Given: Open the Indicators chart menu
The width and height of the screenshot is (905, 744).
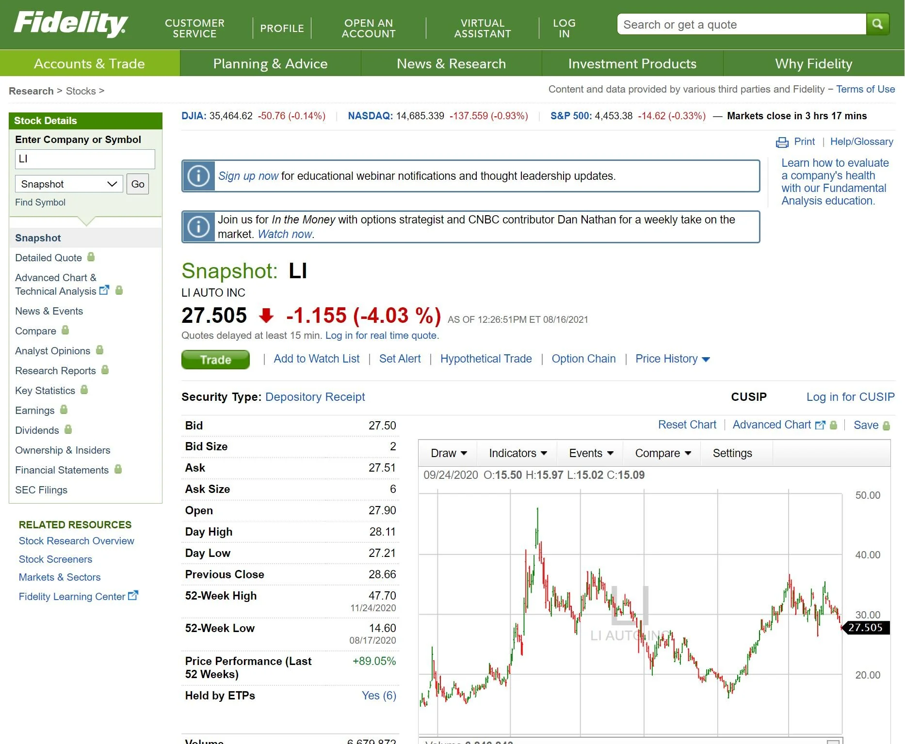Looking at the screenshot, I should pos(517,453).
